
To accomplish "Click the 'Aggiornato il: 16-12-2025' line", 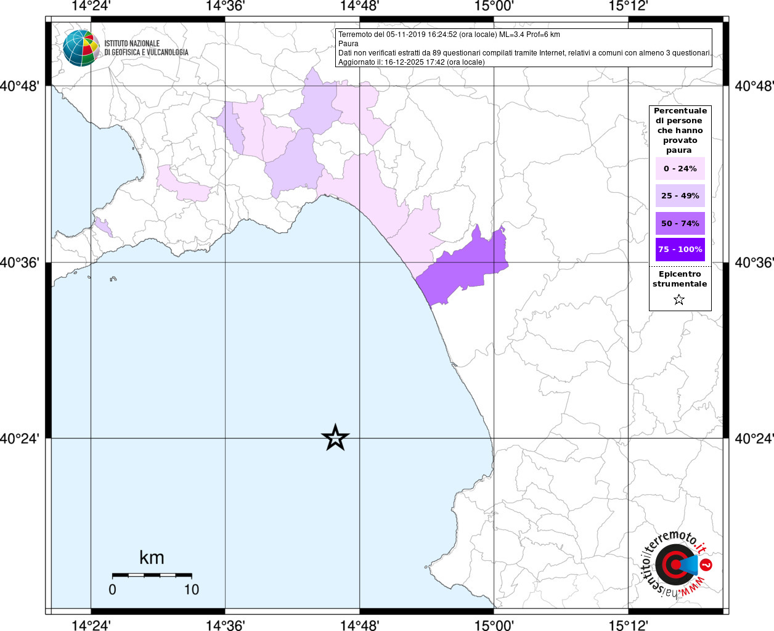I will pos(412,62).
